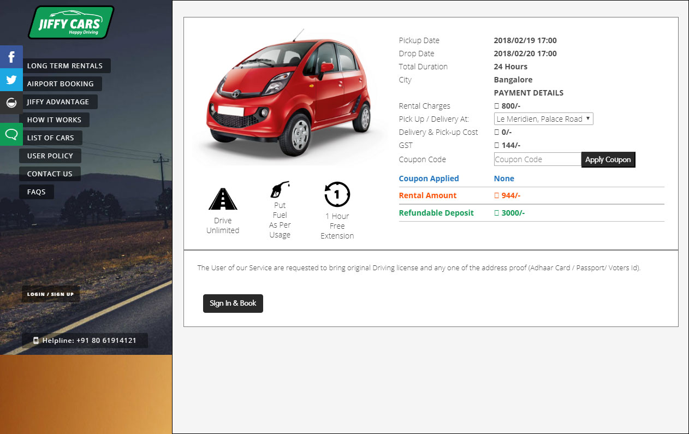The width and height of the screenshot is (689, 434).
Task: Click the Login / Sign Up link
Action: point(51,294)
